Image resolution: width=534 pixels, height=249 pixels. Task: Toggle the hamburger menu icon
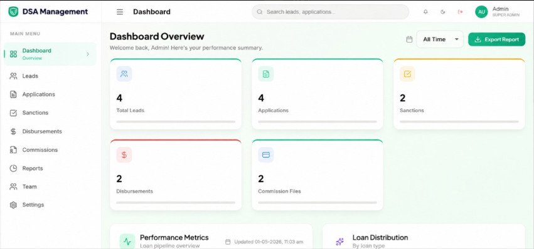point(120,12)
